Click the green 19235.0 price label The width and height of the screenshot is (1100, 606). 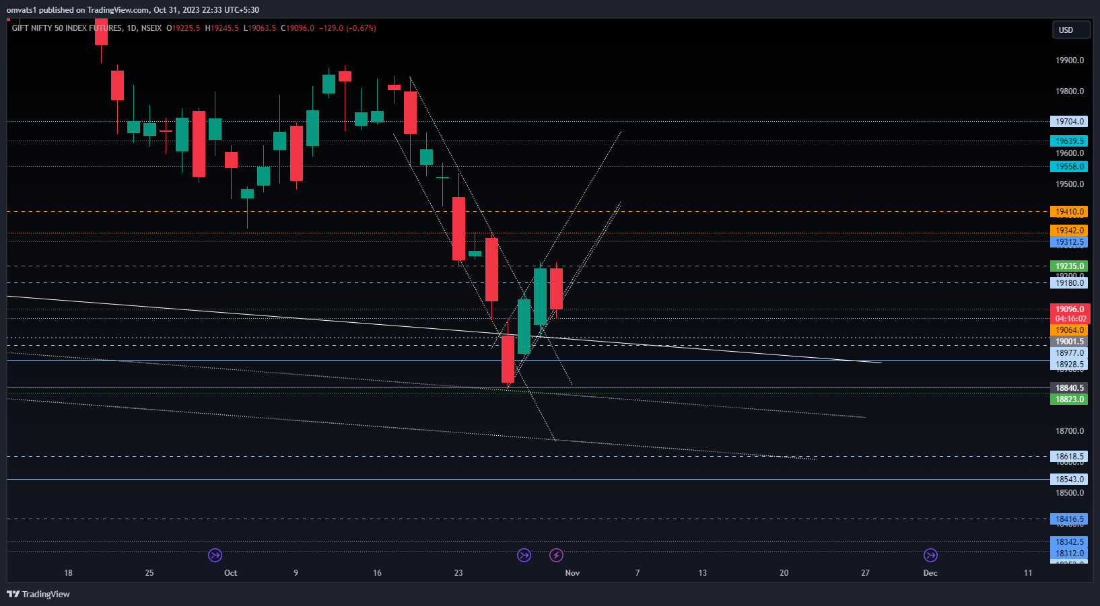coord(1069,266)
